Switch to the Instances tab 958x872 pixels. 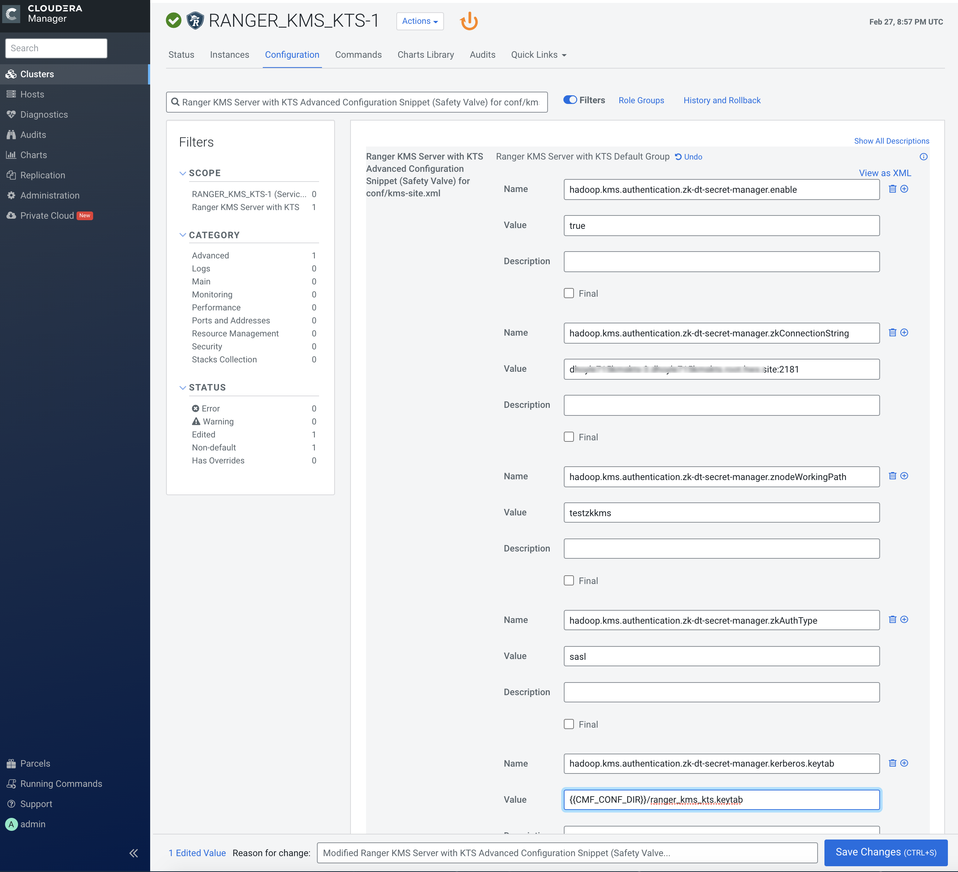tap(230, 54)
